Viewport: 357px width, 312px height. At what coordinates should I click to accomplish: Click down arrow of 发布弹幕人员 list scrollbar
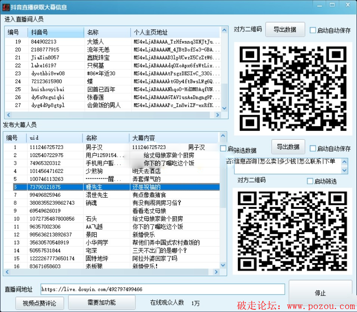(223, 265)
